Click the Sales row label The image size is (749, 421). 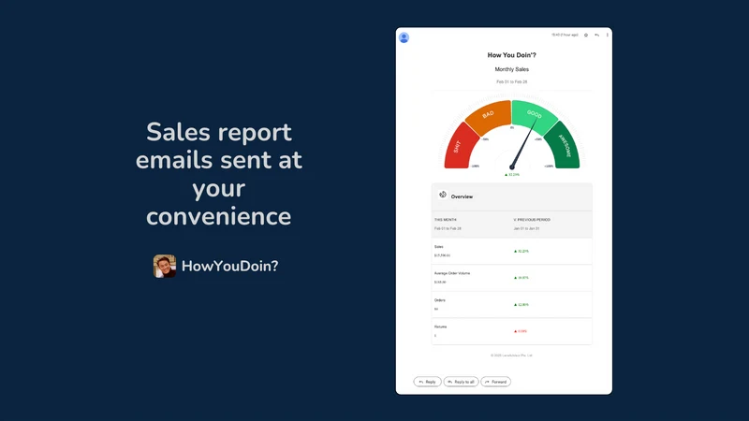click(x=438, y=247)
